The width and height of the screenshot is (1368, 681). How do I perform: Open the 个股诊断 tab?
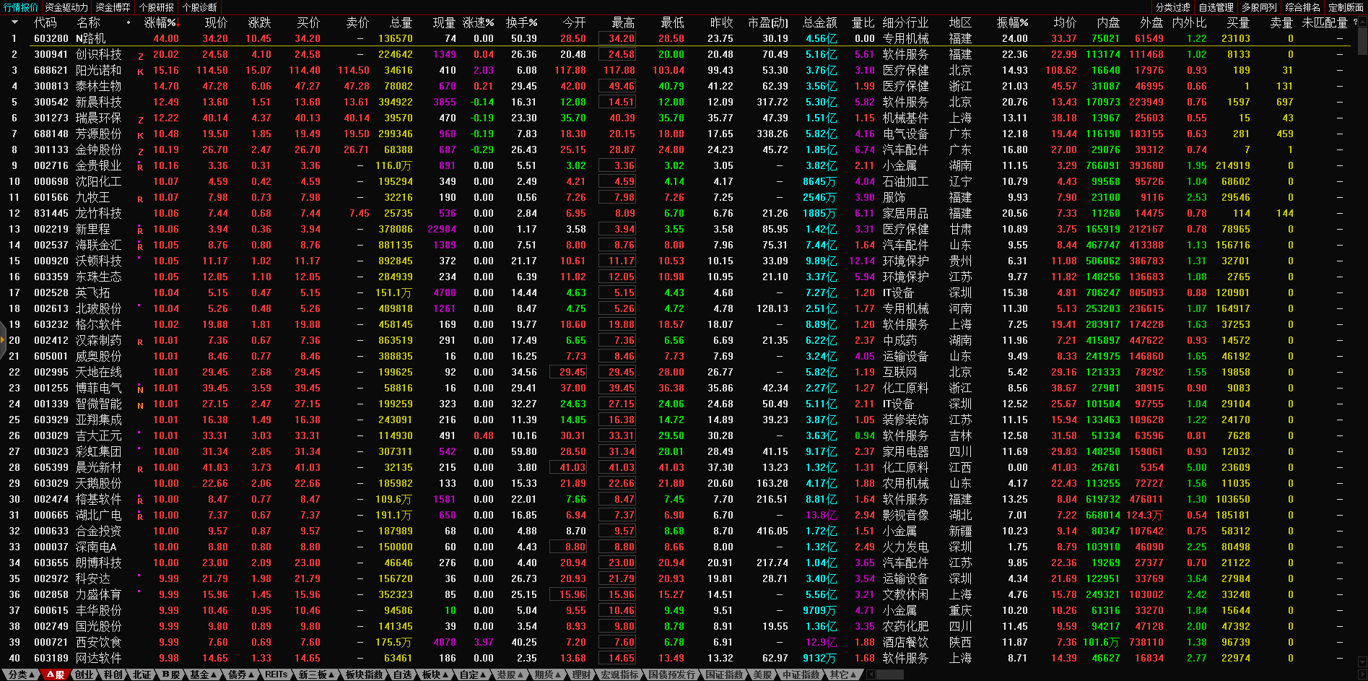pyautogui.click(x=199, y=7)
